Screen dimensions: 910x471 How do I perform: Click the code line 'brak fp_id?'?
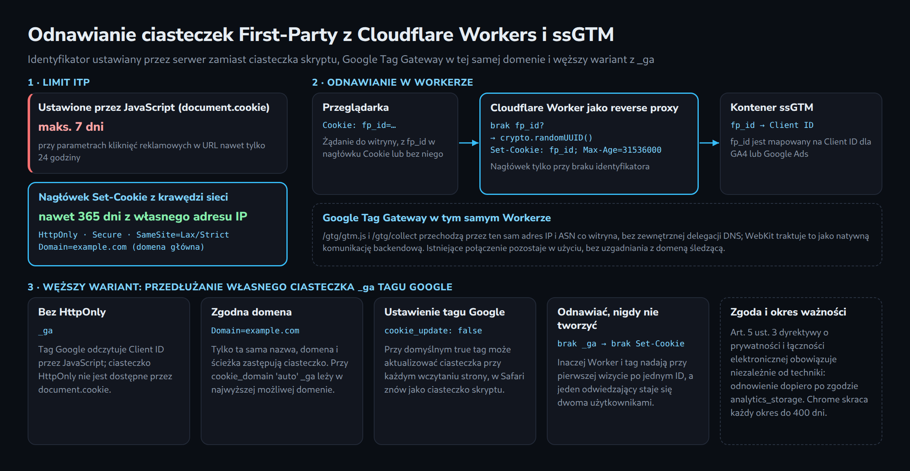(517, 125)
